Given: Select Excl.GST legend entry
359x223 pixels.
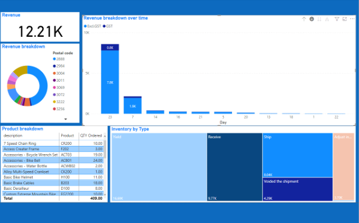Looking at the screenshot, I should (x=93, y=26).
